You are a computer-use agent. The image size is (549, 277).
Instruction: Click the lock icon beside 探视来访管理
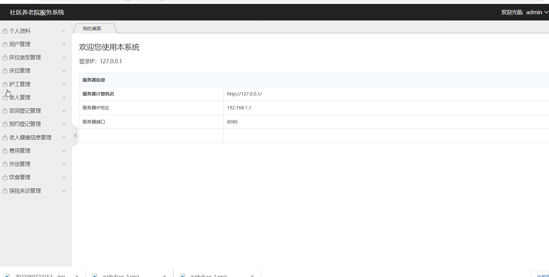point(5,191)
